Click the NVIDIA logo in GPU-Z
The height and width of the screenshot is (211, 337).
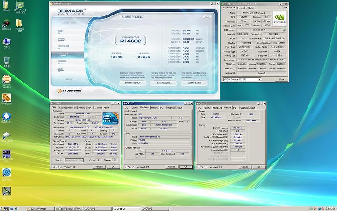point(279,19)
